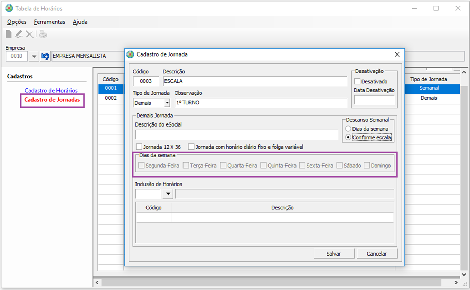Click the Código column header in background table
This screenshot has width=470, height=290.
pyautogui.click(x=111, y=79)
